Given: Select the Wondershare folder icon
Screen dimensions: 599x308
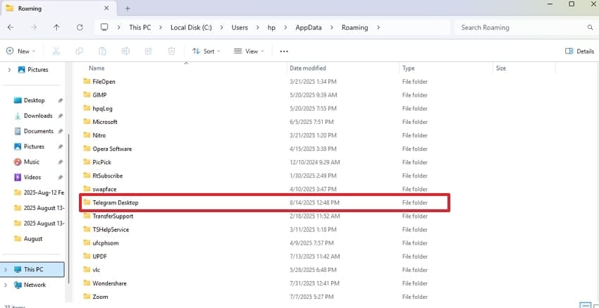Looking at the screenshot, I should (x=87, y=283).
